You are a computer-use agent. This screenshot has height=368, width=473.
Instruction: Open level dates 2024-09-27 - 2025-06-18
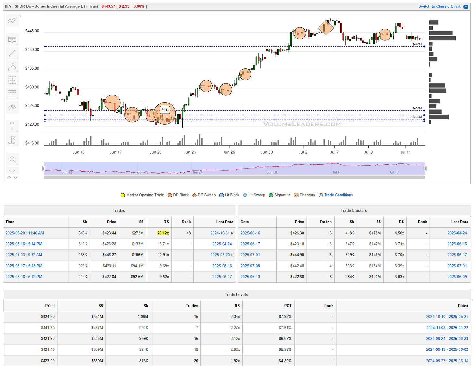(x=447, y=361)
